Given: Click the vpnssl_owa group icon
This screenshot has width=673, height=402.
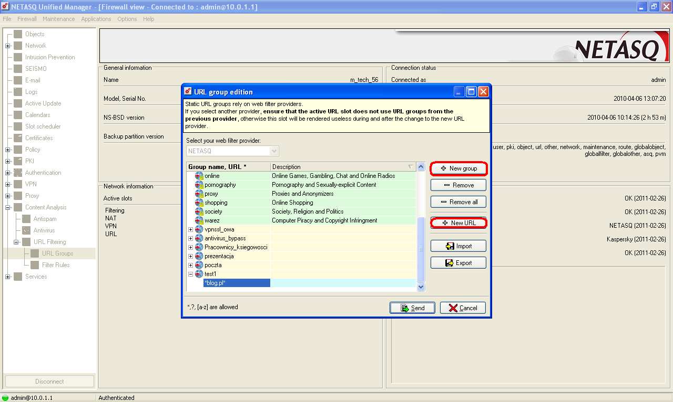Looking at the screenshot, I should [199, 229].
